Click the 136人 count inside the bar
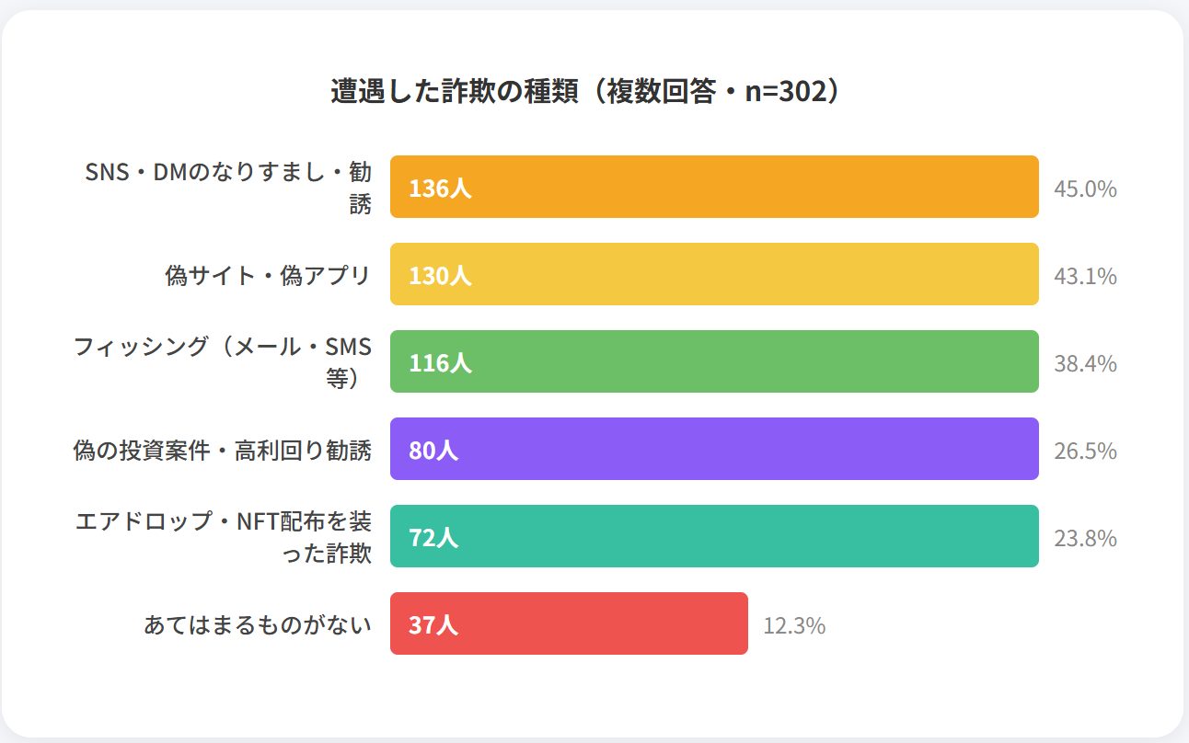Image resolution: width=1189 pixels, height=743 pixels. (440, 189)
